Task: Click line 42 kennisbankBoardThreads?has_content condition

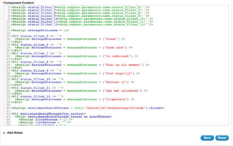Action: [48, 114]
